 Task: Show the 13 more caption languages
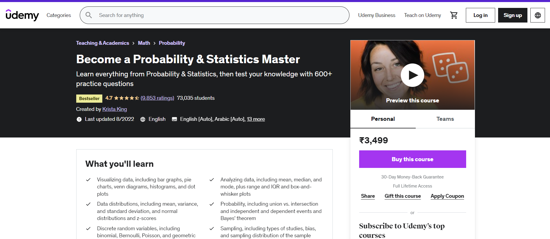coord(256,119)
